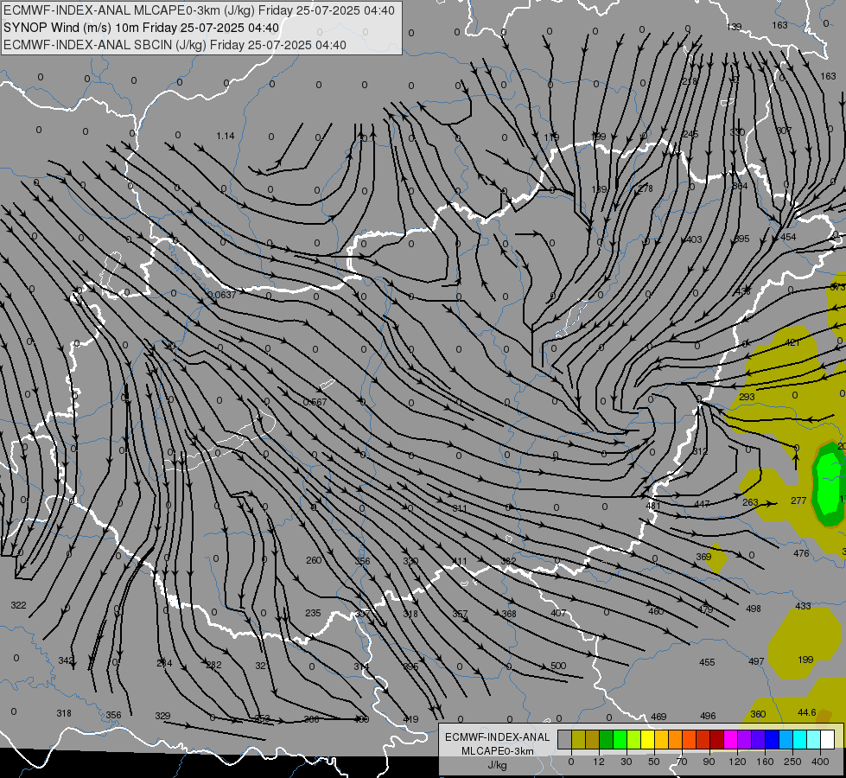Click the map value "1.14"
The image size is (846, 778).
point(226,136)
